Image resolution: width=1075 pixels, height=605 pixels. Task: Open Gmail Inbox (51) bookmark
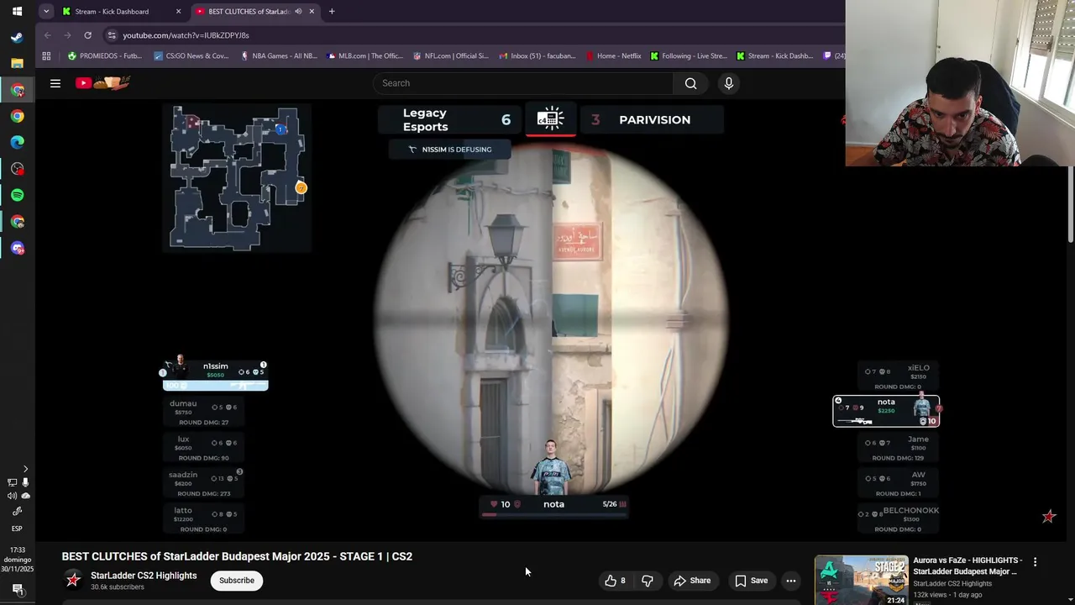click(537, 56)
